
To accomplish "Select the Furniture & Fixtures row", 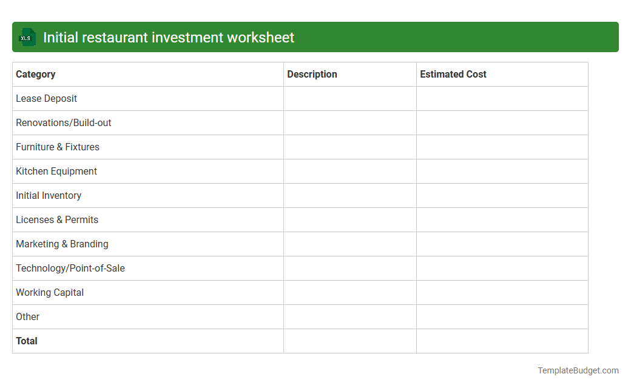I will [58, 147].
